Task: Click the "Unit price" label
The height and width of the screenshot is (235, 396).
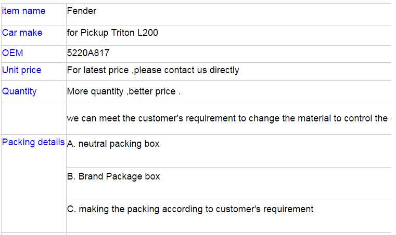Action: click(22, 70)
